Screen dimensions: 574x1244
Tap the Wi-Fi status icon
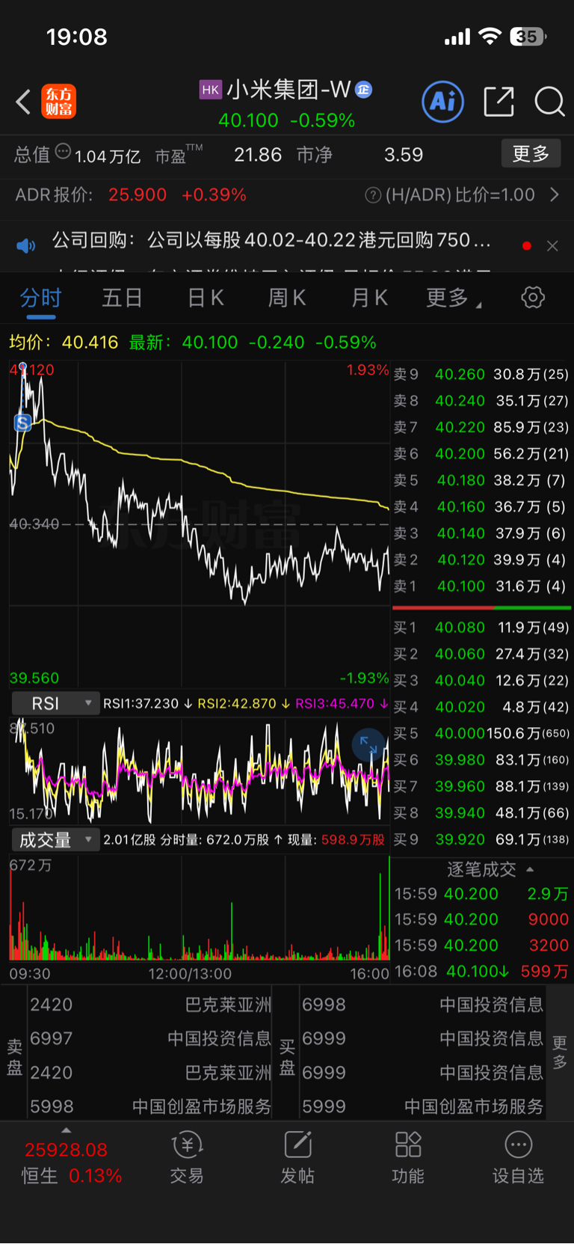coord(490,36)
